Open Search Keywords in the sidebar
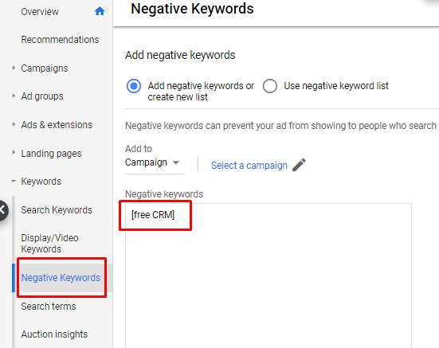Image resolution: width=439 pixels, height=348 pixels. point(57,210)
